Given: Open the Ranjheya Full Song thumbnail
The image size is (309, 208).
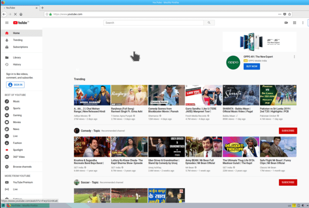Looking at the screenshot, I should pos(129,95).
